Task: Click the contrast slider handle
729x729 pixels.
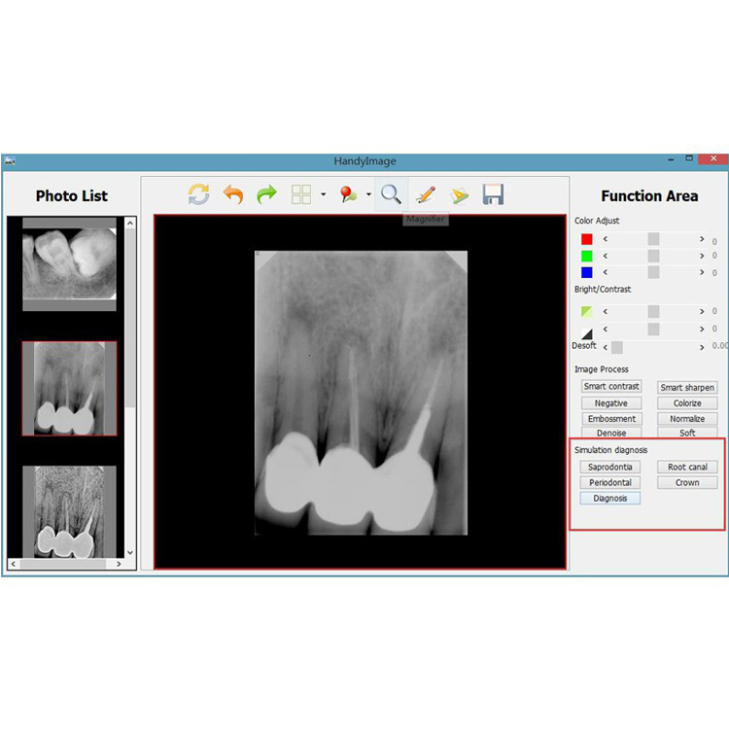Action: click(653, 330)
